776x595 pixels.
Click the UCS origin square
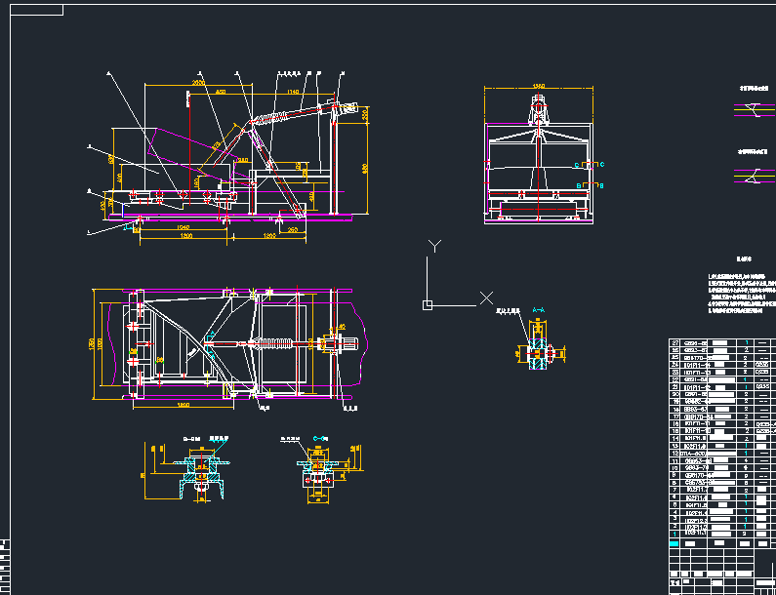coord(428,305)
